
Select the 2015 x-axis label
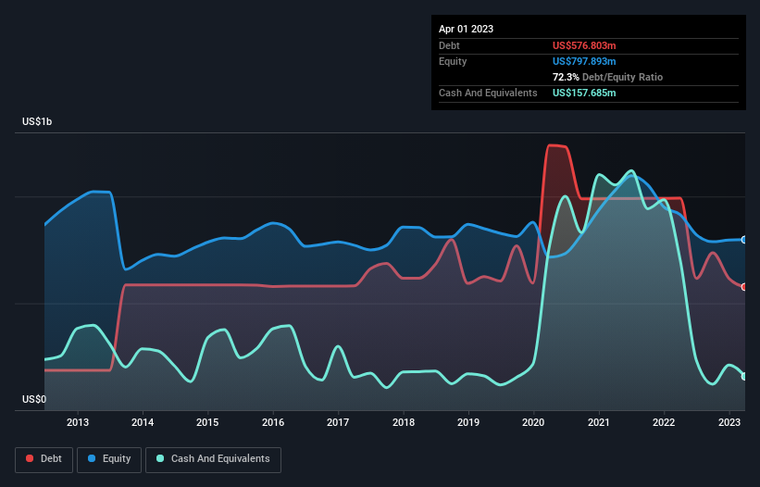coord(207,422)
